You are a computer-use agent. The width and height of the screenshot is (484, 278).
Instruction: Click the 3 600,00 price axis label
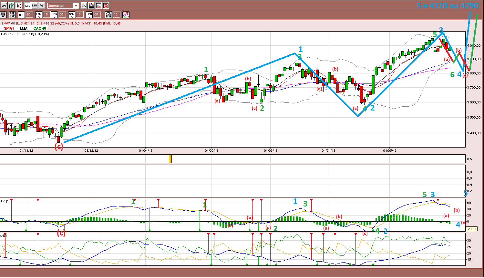pyautogui.click(x=474, y=102)
